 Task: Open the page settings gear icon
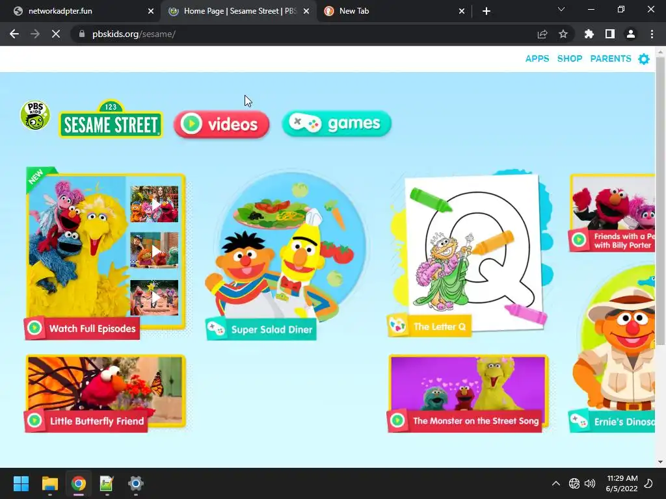pyautogui.click(x=644, y=59)
